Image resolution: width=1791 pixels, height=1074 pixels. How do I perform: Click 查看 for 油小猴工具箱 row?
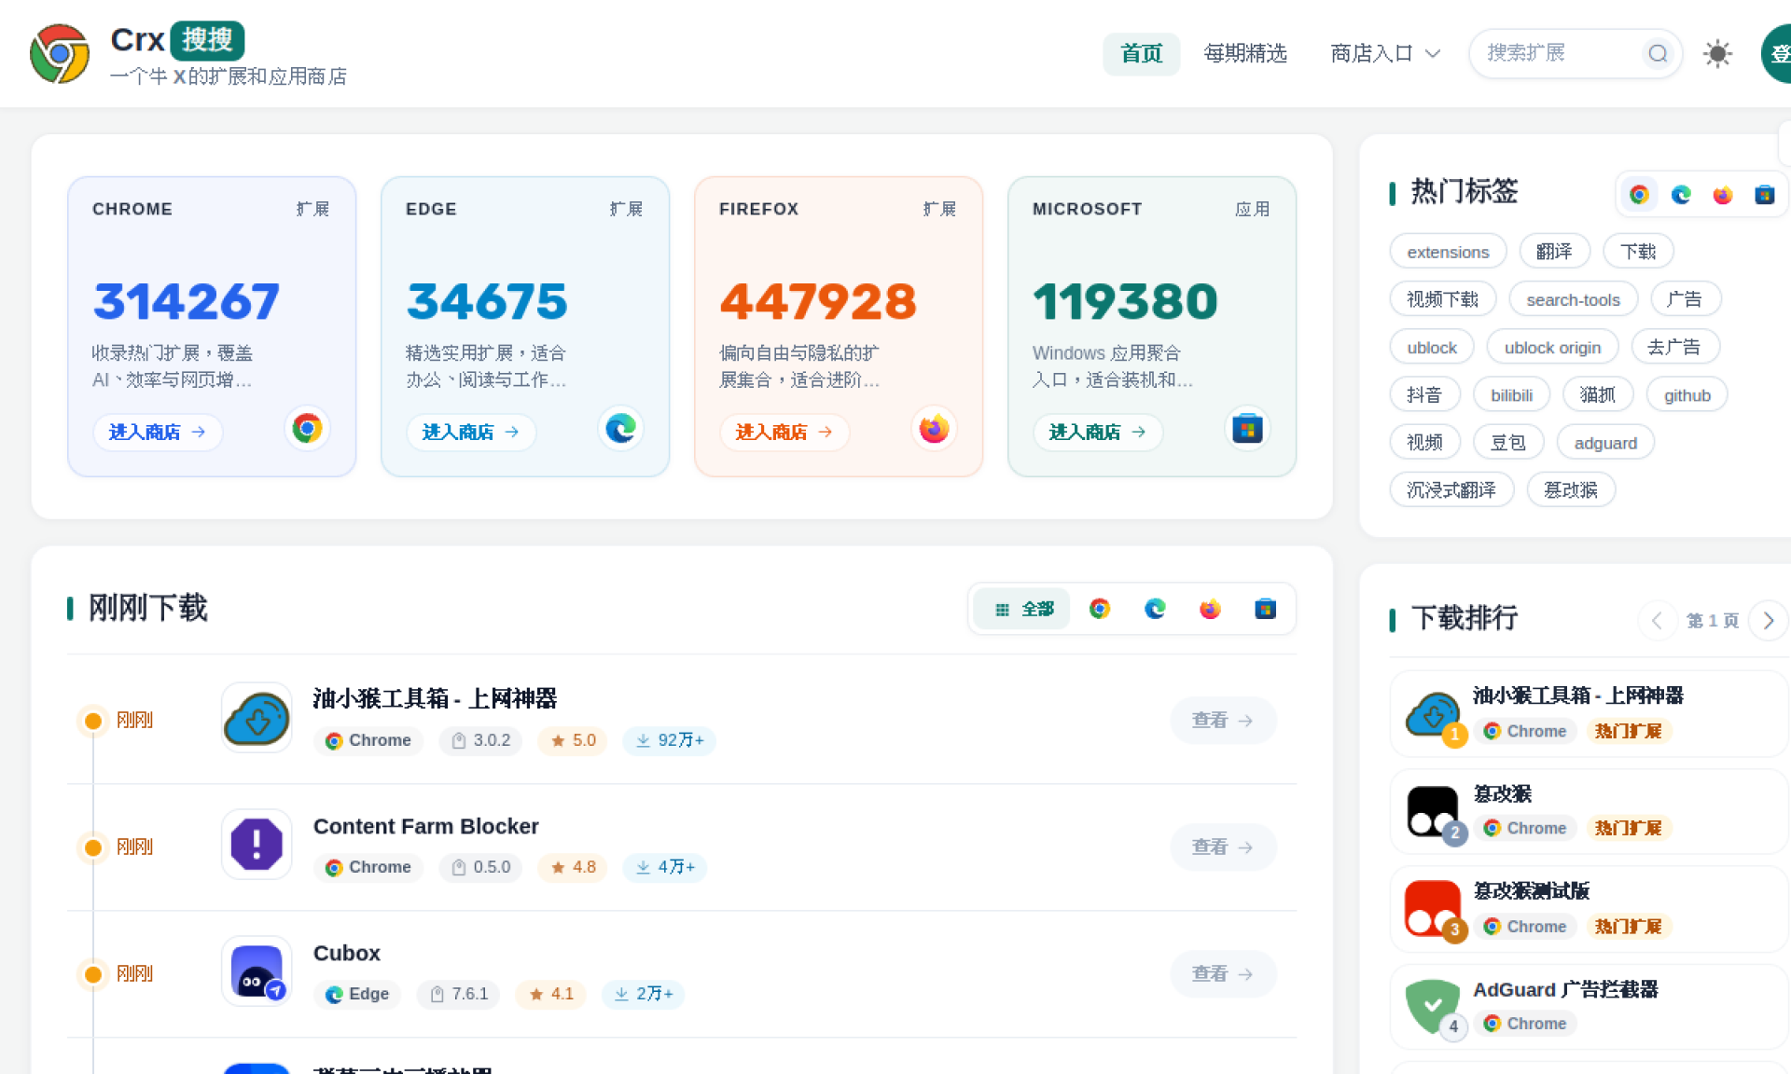[1223, 720]
